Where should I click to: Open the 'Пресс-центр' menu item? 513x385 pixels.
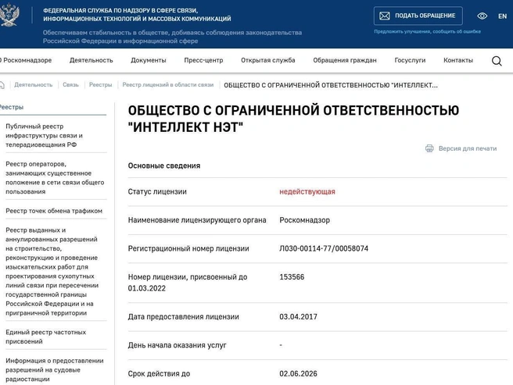pos(203,60)
